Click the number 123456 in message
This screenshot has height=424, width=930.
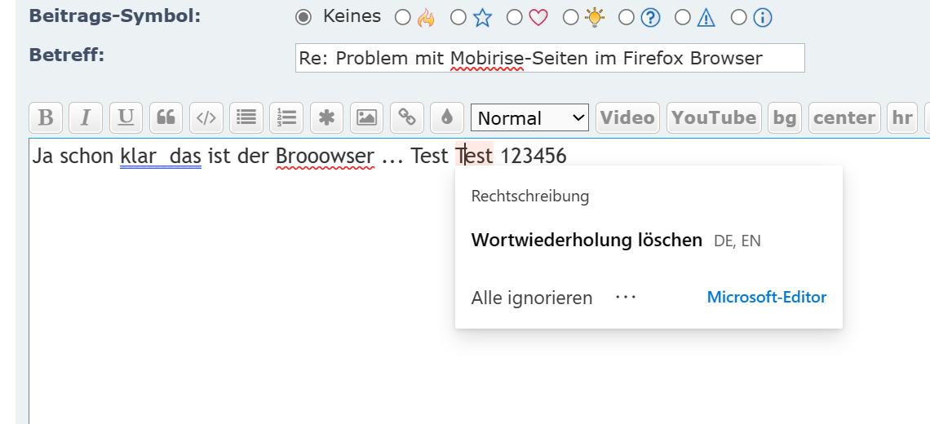534,157
